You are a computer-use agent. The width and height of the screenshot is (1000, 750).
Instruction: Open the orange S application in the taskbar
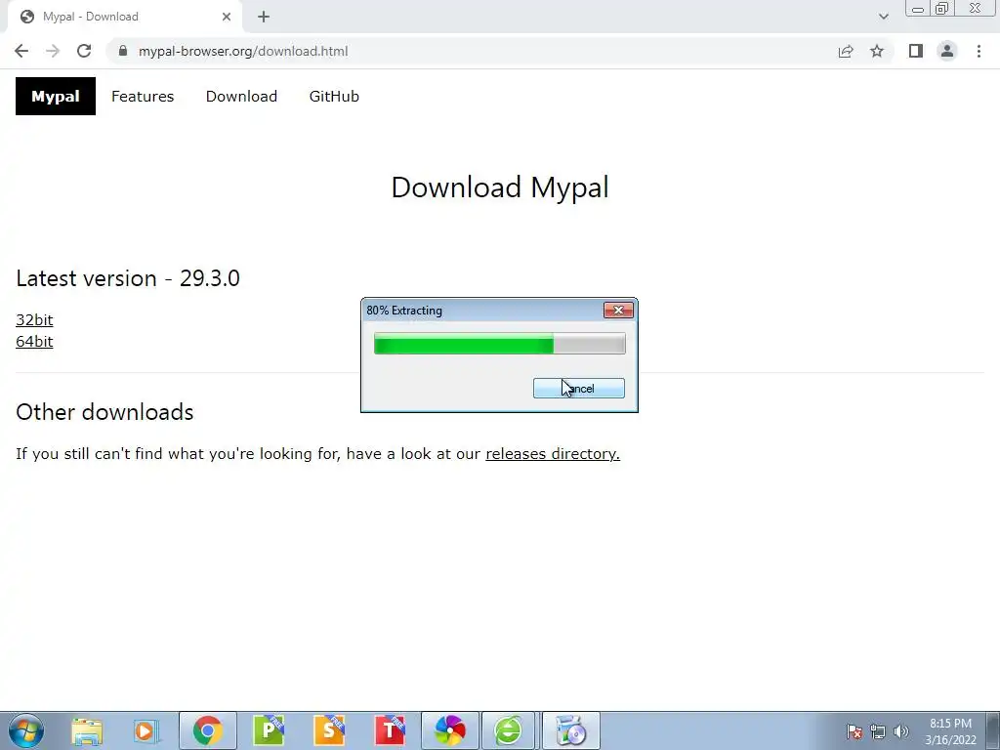tap(329, 730)
